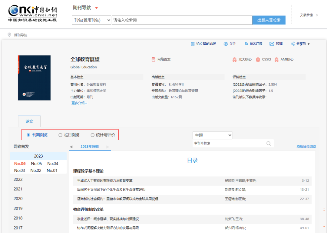Click author entry 郭少阳;杨向东
Viewport: 327px width, 233px height.
235,228
